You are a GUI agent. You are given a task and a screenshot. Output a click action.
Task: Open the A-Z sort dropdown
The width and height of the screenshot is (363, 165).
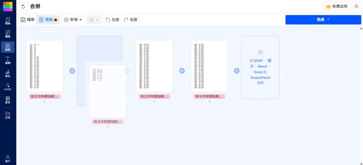pyautogui.click(x=94, y=20)
